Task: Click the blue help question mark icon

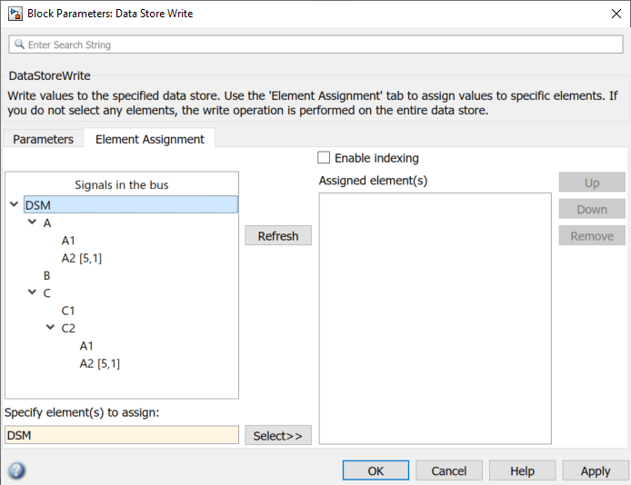Action: tap(16, 470)
